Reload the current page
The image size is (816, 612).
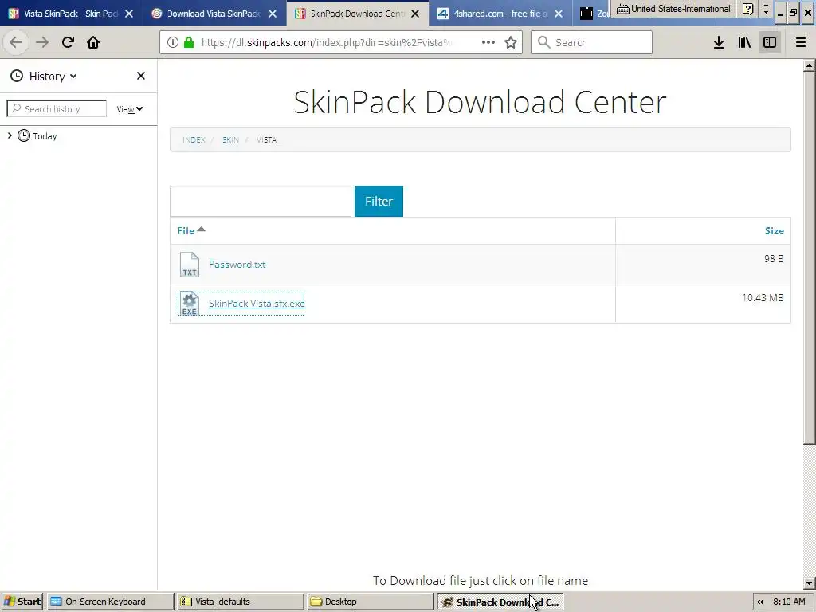coord(68,42)
